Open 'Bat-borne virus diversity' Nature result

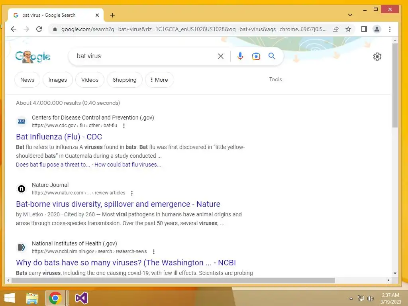click(x=118, y=204)
